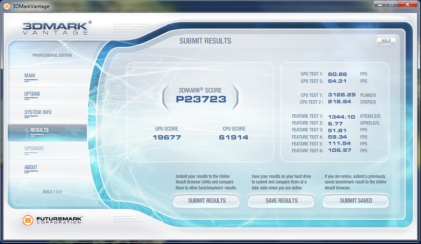Click the 3DMarkVantage title bar app icon

[6, 6]
